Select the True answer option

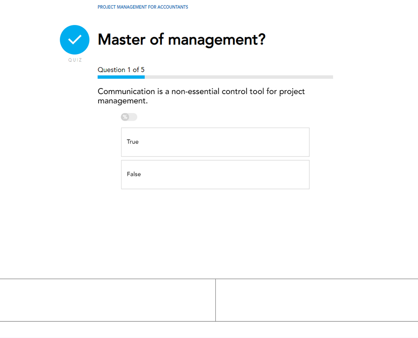215,142
